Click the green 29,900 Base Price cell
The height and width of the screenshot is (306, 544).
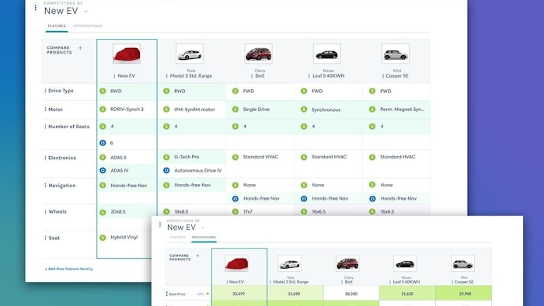[463, 294]
